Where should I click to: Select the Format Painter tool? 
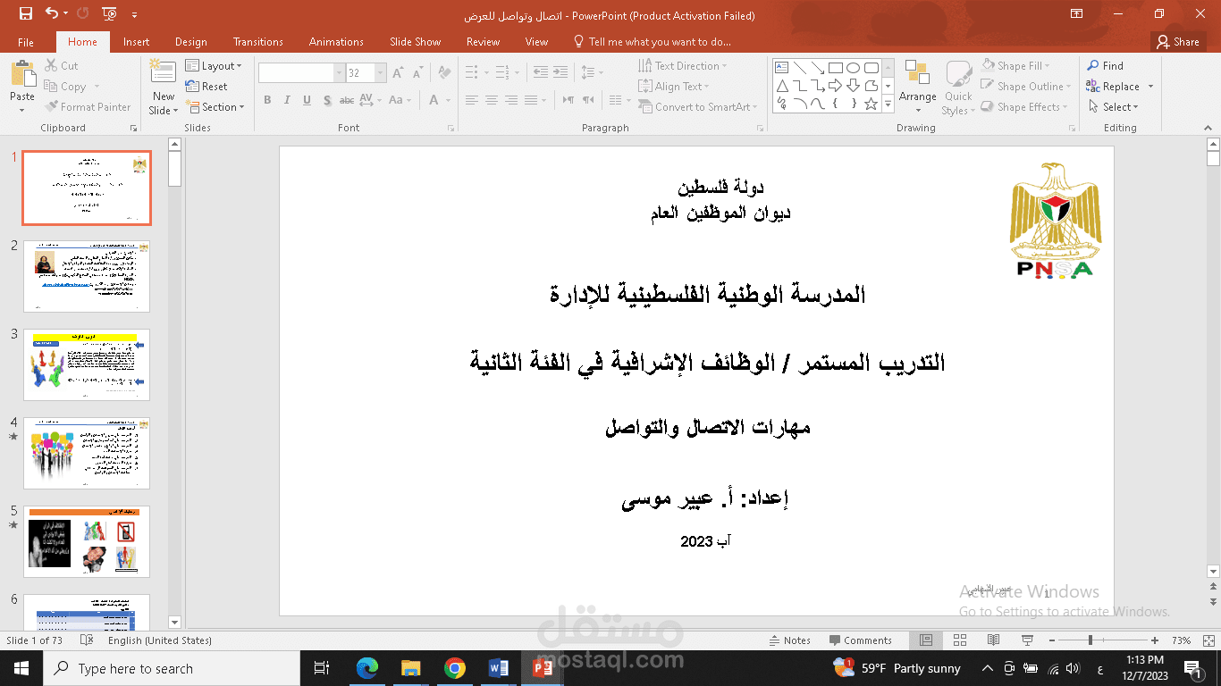pyautogui.click(x=88, y=107)
